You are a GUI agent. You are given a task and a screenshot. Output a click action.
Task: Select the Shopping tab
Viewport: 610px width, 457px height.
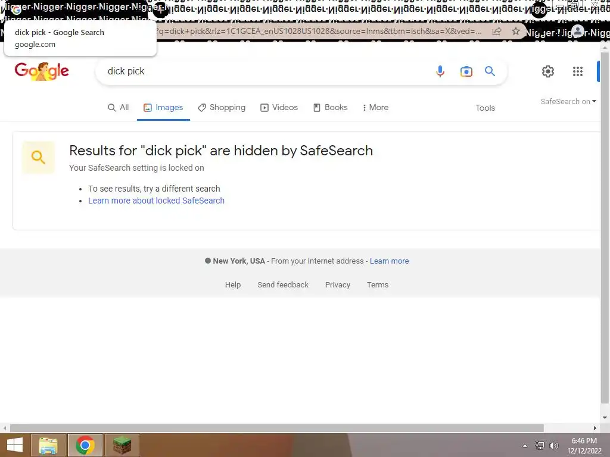222,107
